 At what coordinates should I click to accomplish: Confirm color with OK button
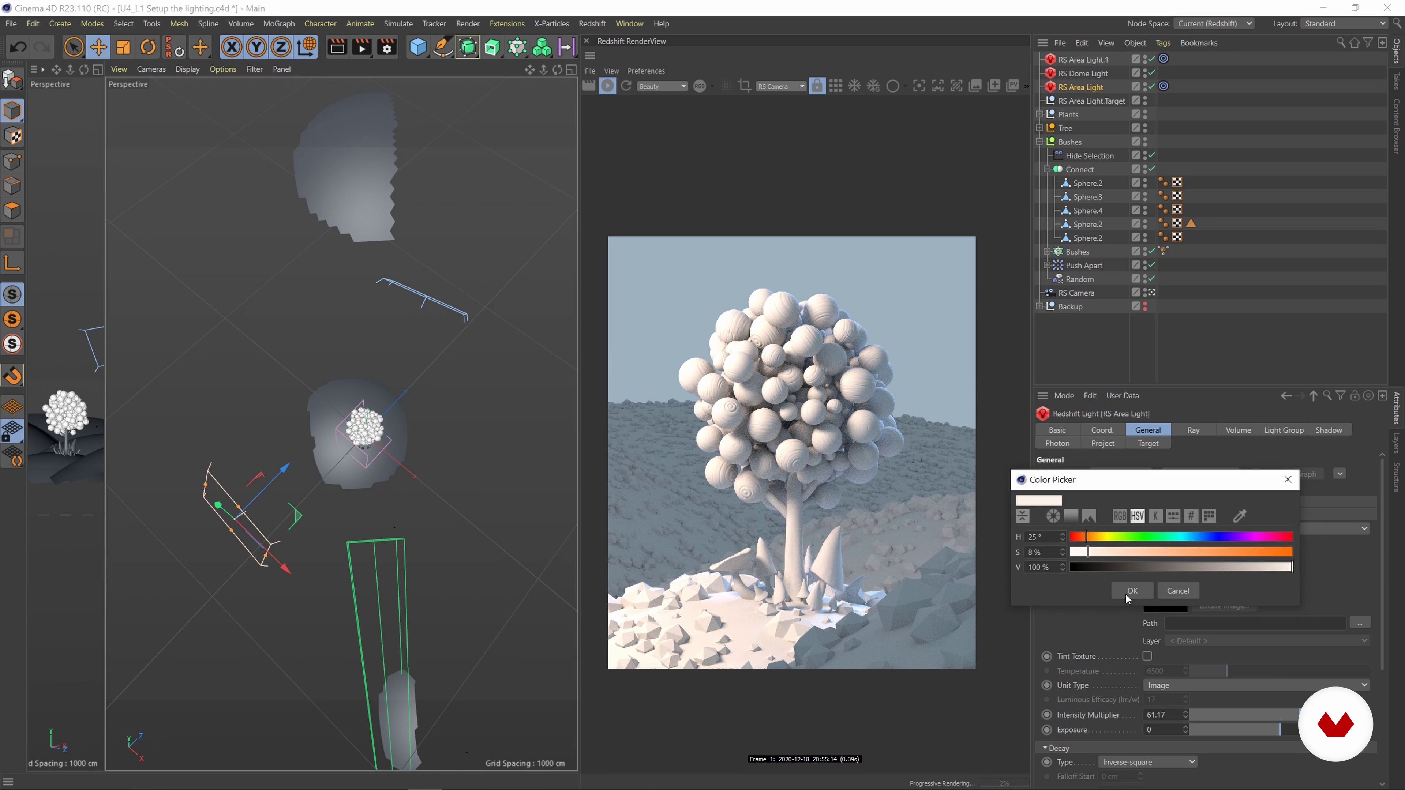point(1132,590)
